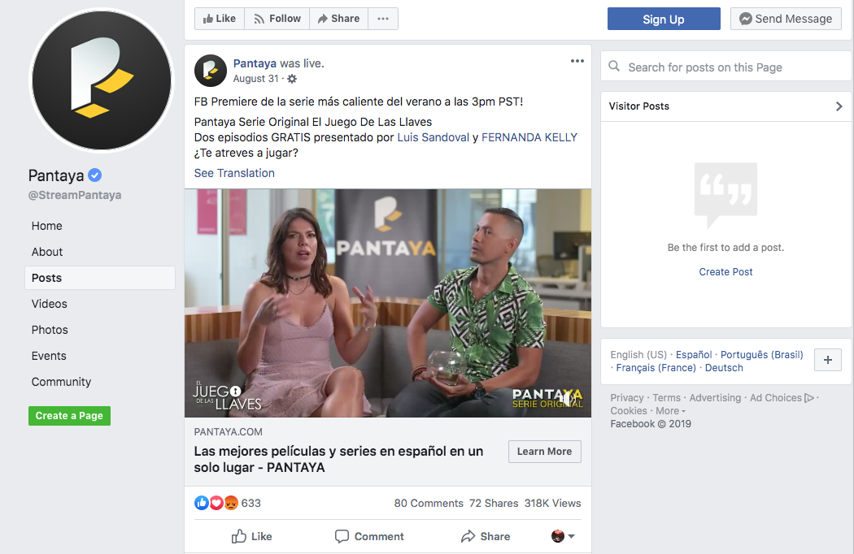The height and width of the screenshot is (554, 854).
Task: Open the August 31 post timestamp
Action: point(256,79)
